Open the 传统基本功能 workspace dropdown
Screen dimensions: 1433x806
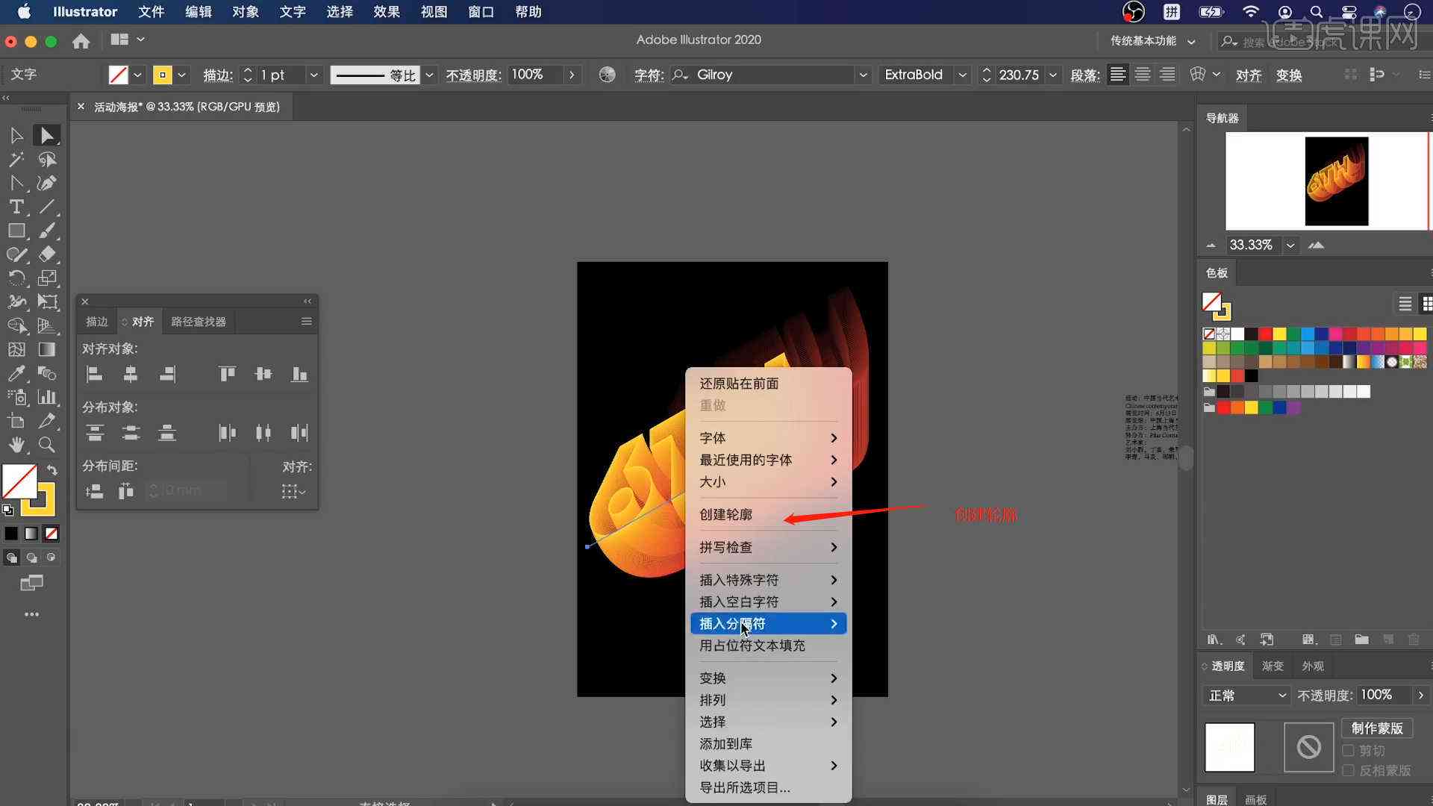click(1153, 41)
